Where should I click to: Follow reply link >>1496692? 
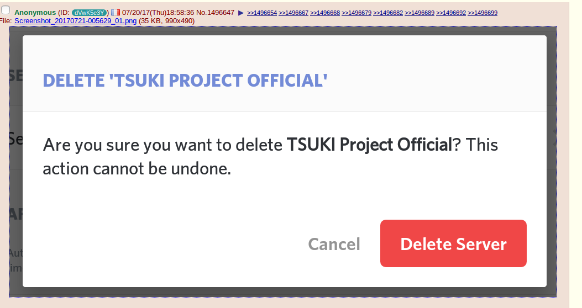tap(451, 13)
